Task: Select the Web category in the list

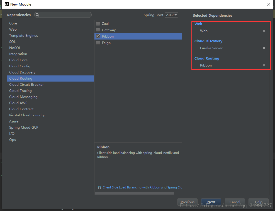Action: point(50,30)
